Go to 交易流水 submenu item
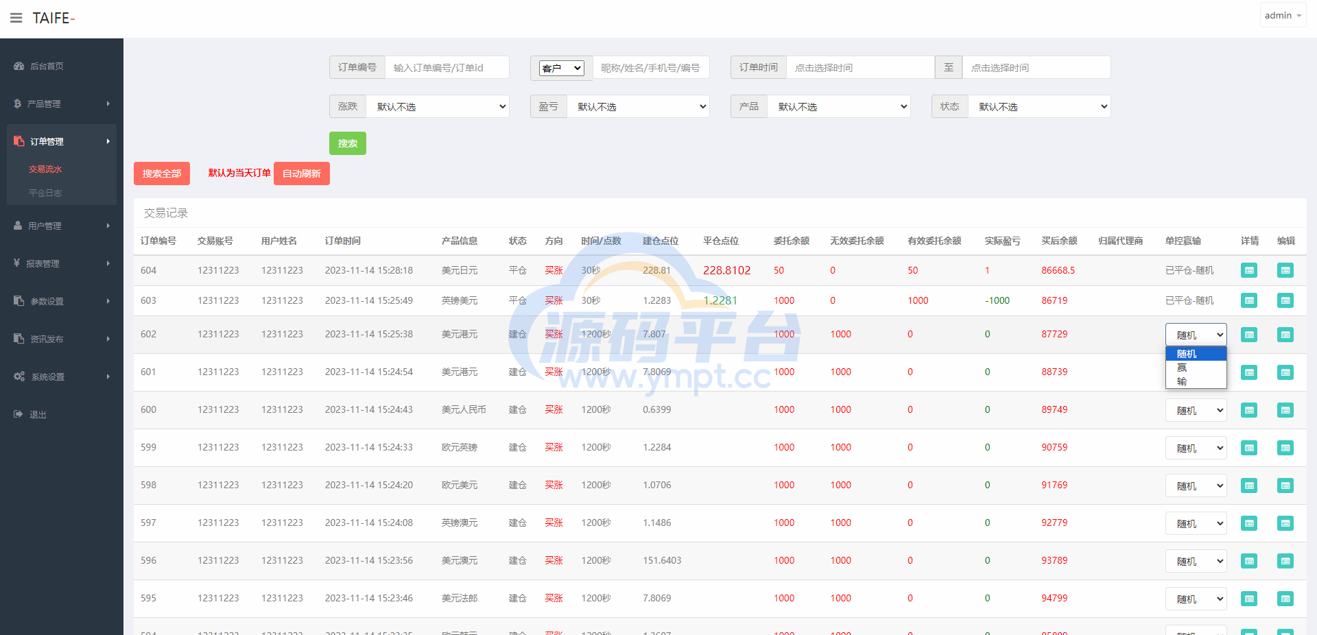Viewport: 1317px width, 635px height. click(45, 169)
